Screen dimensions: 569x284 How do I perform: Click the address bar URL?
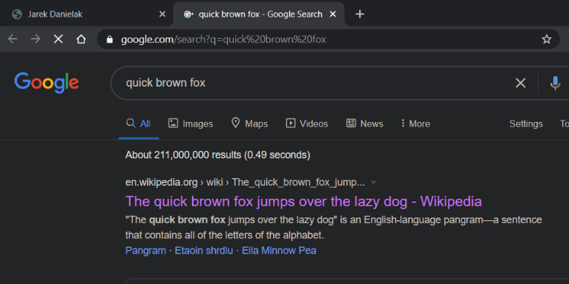tap(223, 39)
